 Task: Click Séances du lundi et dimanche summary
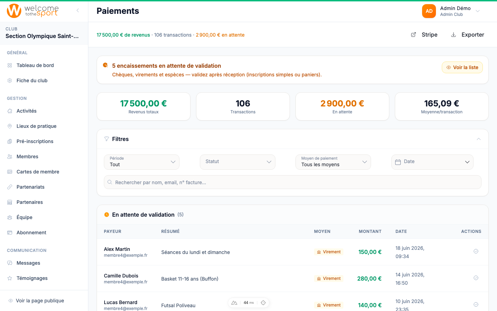195,252
